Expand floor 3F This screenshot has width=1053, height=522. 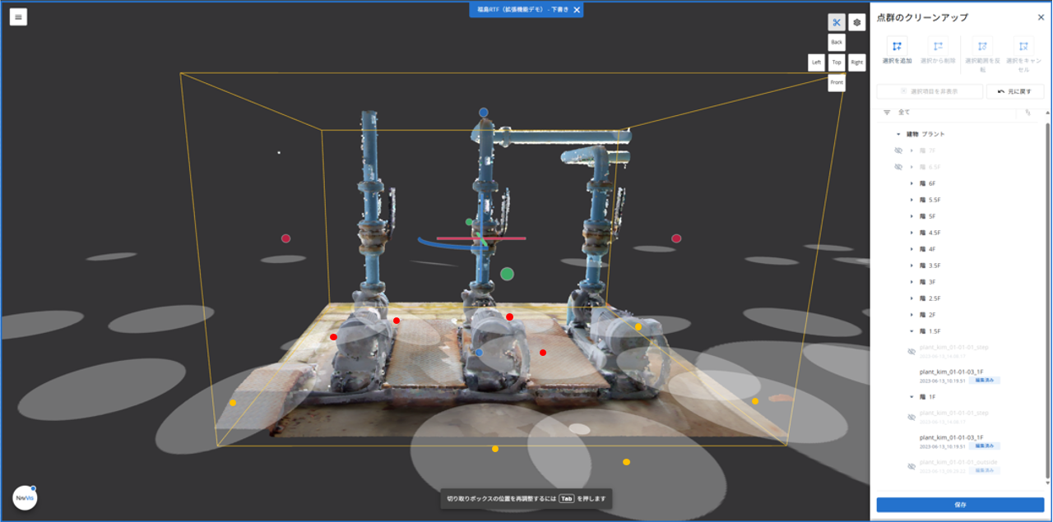[x=912, y=282]
